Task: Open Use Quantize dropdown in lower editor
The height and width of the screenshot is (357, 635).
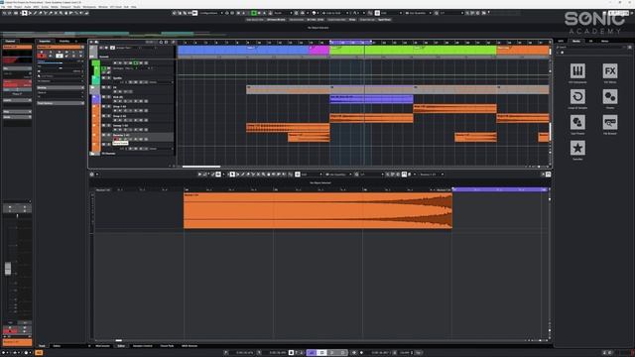Action: pyautogui.click(x=338, y=175)
